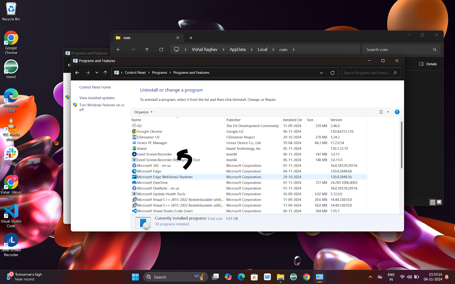Click the program list vertical scrollbar
The image size is (455, 284).
pyautogui.click(x=402, y=145)
